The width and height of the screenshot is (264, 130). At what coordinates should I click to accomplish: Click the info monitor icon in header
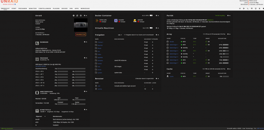pos(256,8)
